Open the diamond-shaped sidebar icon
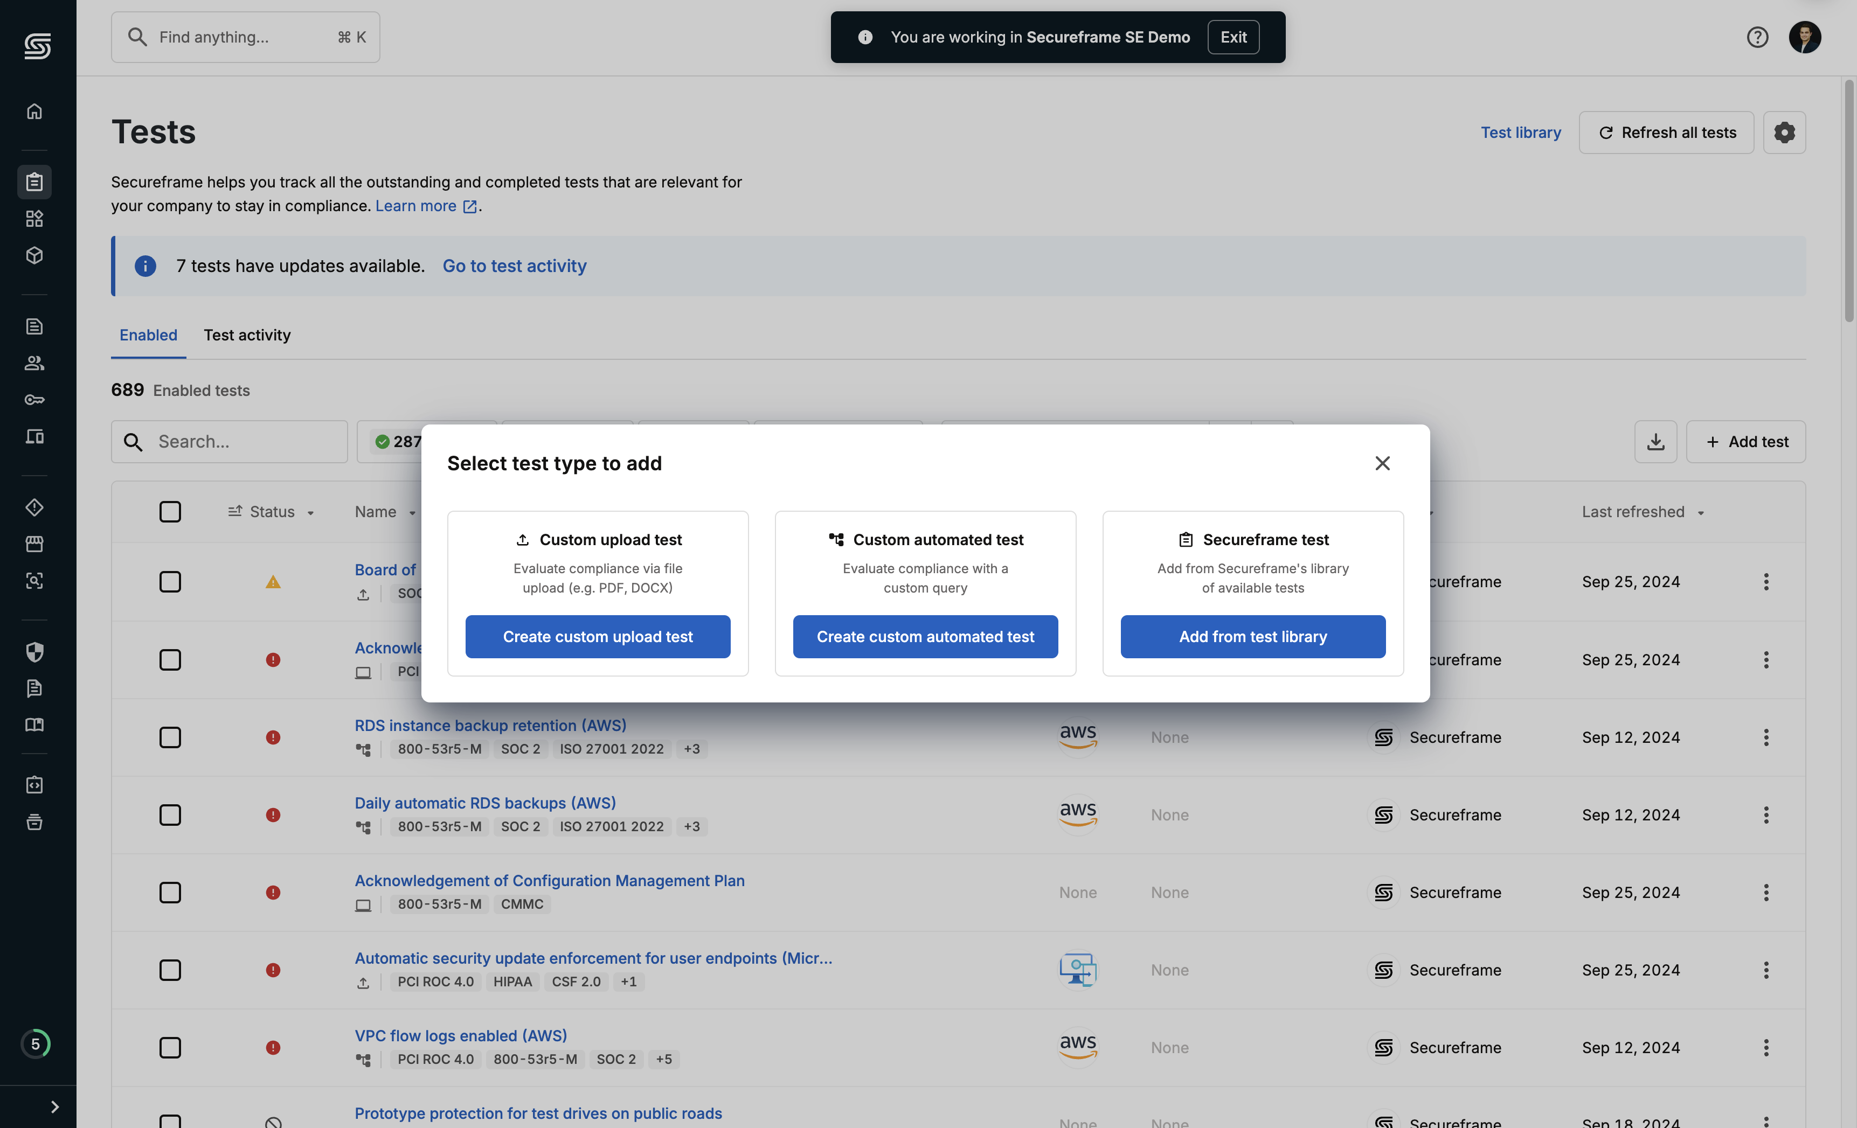This screenshot has height=1128, width=1857. click(x=34, y=507)
